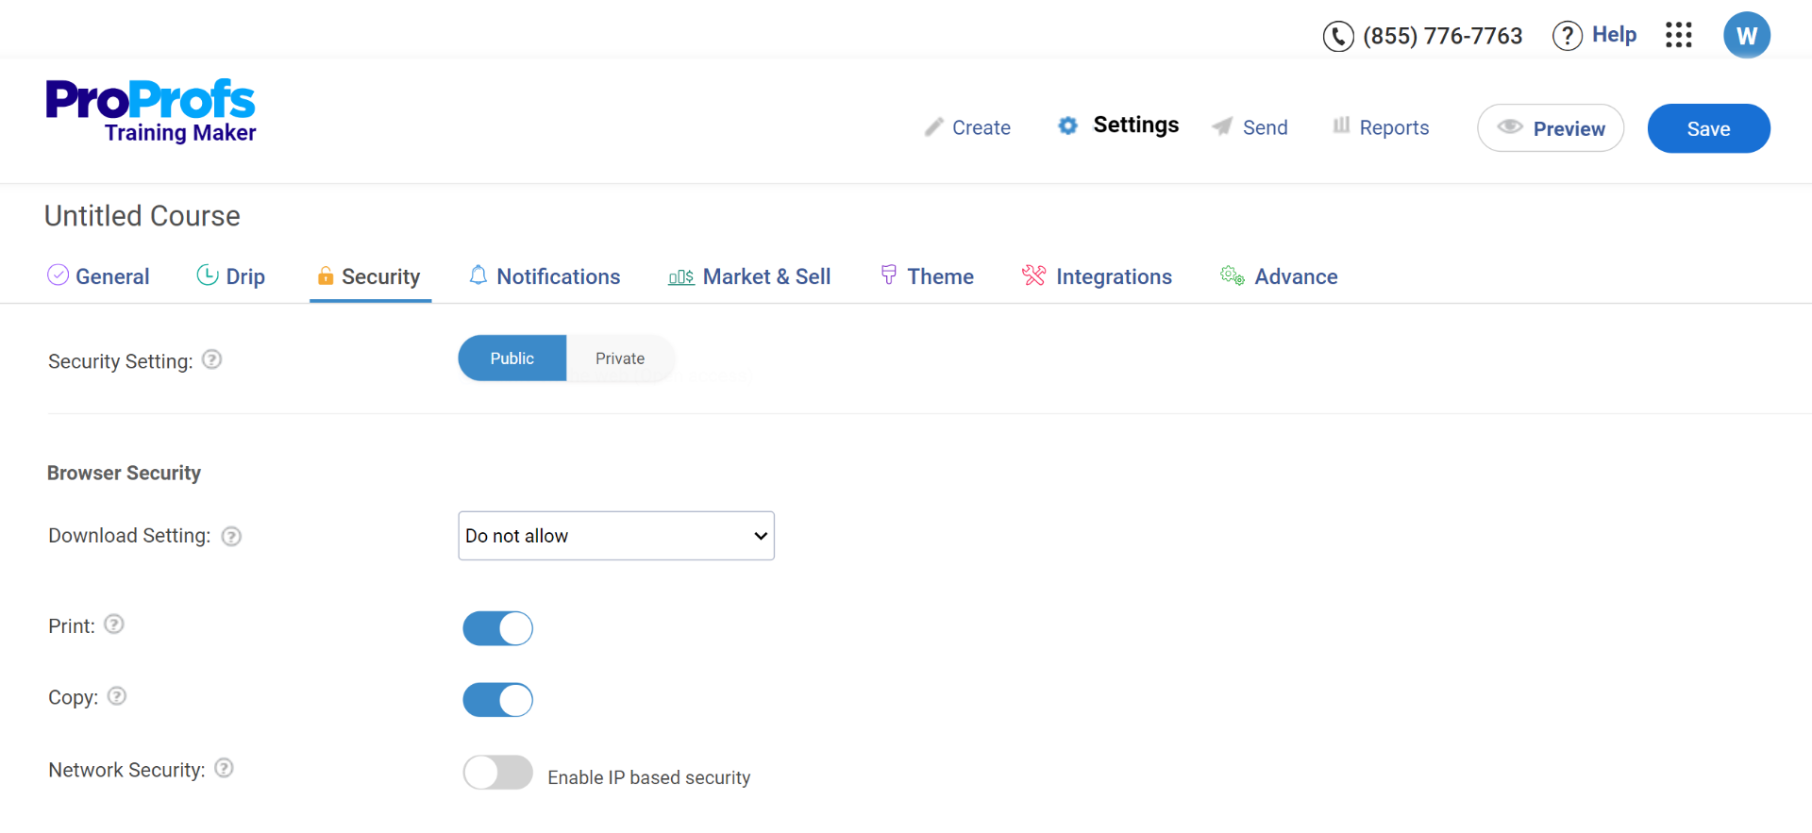
Task: Switch to the Integrations tab
Action: point(1097,276)
